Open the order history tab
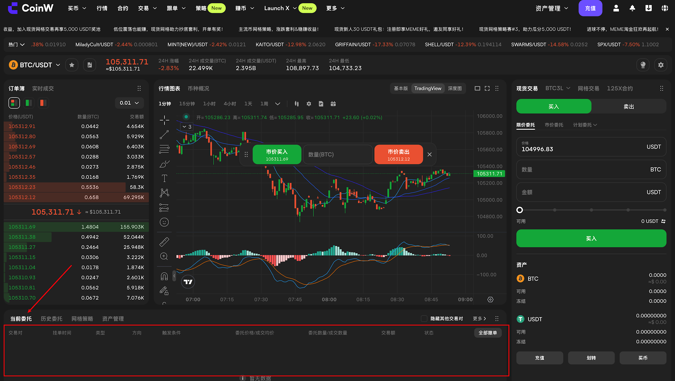This screenshot has width=675, height=381. (x=51, y=318)
